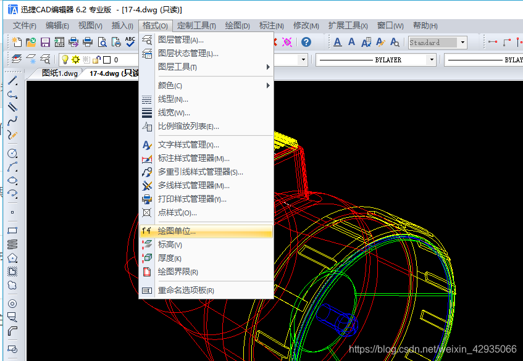Open the first BYLAYER linetype dropdown
The width and height of the screenshot is (523, 361).
(432, 60)
